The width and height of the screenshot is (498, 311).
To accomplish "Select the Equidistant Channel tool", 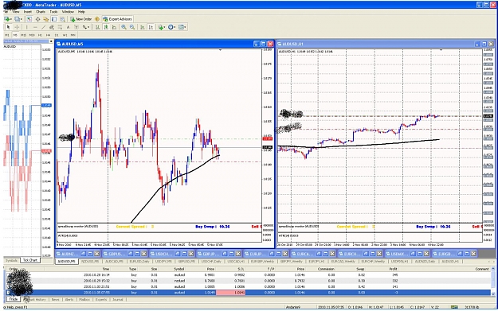I will coord(52,27).
